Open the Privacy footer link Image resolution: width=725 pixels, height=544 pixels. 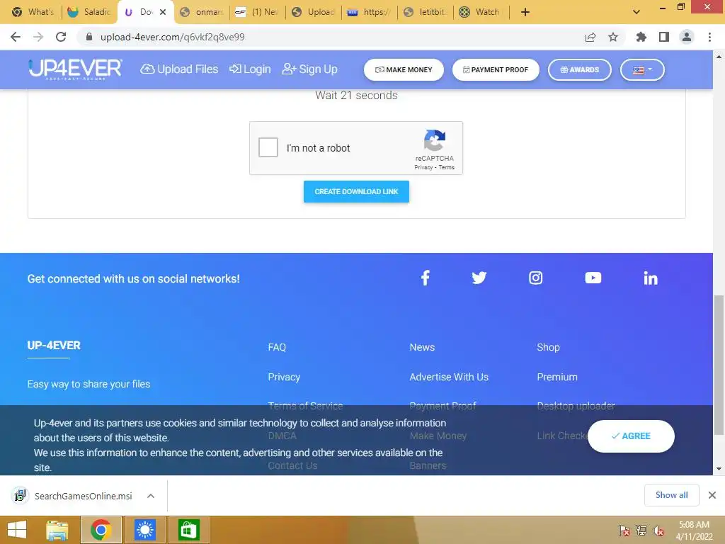284,377
